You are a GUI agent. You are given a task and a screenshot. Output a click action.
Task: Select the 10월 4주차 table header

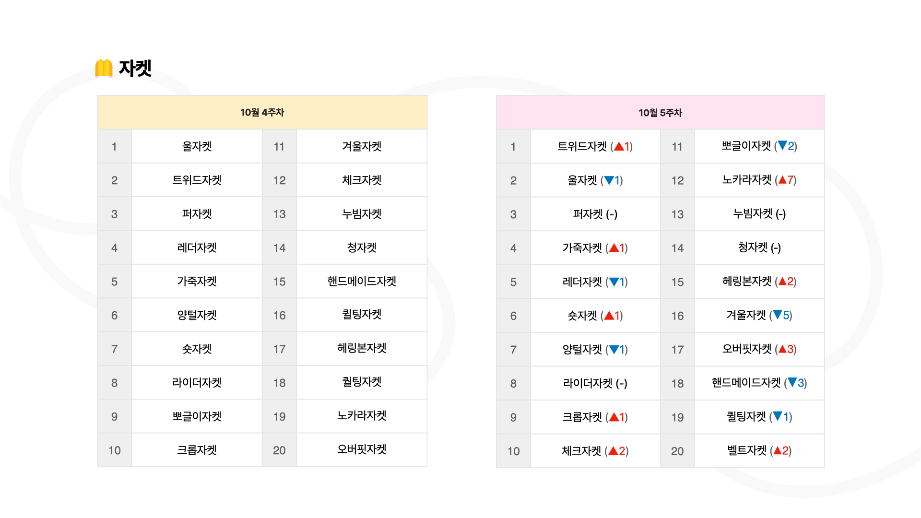click(x=262, y=112)
